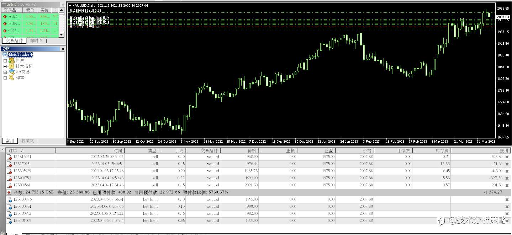Screen dimensions: 512x235
Task: Click the 止盈 column header
Action: 316,151
